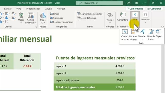Switch to the Vista tab
The width and height of the screenshot is (165, 93).
click(19, 9)
